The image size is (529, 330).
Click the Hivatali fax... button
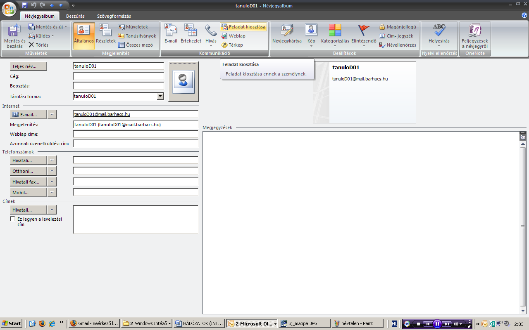(29, 181)
